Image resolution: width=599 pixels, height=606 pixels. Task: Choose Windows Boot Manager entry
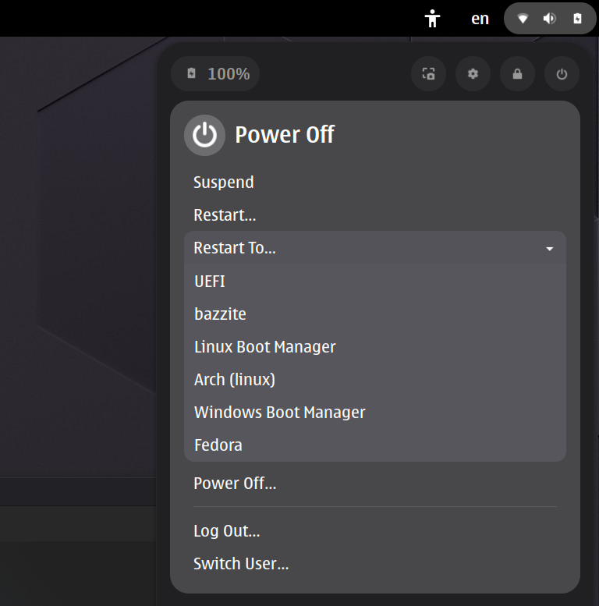click(375, 413)
